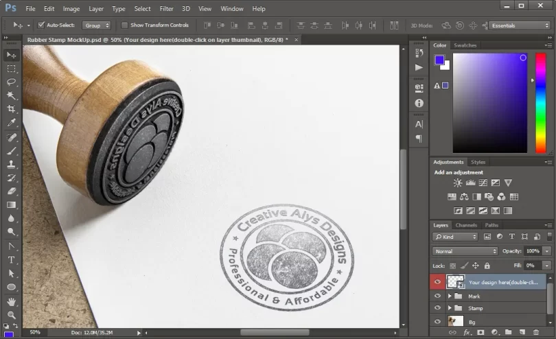Select the Lasso tool
The height and width of the screenshot is (339, 556).
tap(12, 82)
